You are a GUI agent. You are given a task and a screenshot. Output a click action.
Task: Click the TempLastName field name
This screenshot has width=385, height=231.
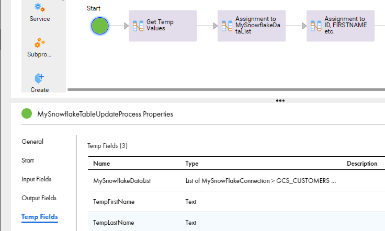click(x=114, y=223)
